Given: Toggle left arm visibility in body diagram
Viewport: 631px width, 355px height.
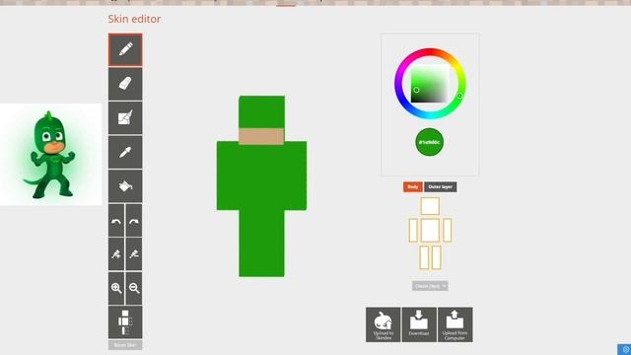Looking at the screenshot, I should [447, 231].
